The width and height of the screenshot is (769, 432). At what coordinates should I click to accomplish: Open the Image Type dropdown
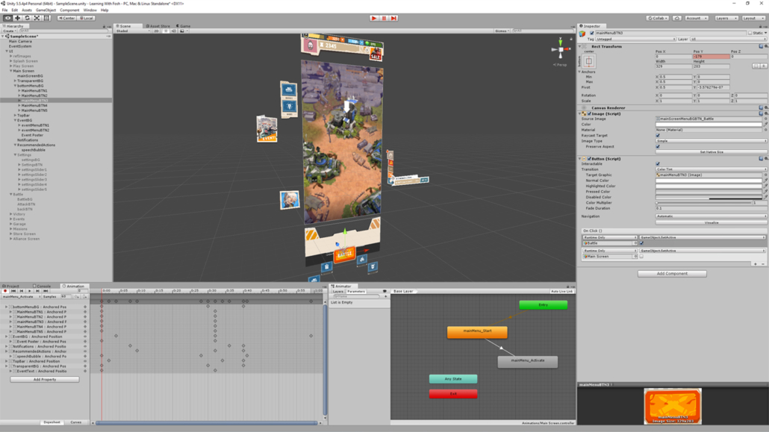[711, 141]
